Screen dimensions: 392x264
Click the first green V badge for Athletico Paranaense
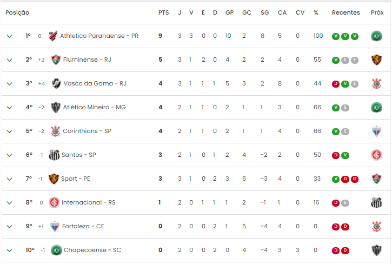[x=336, y=36]
